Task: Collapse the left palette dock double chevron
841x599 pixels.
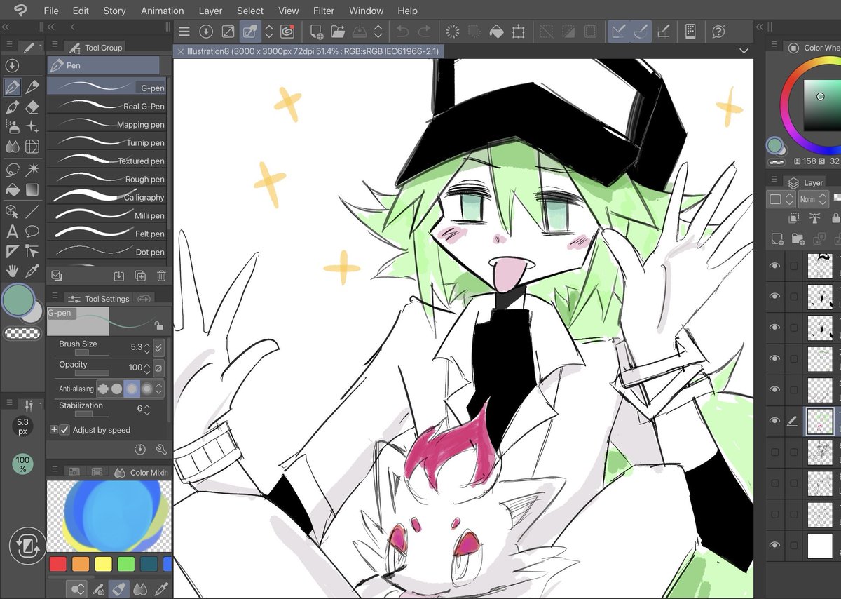Action: tap(6, 27)
